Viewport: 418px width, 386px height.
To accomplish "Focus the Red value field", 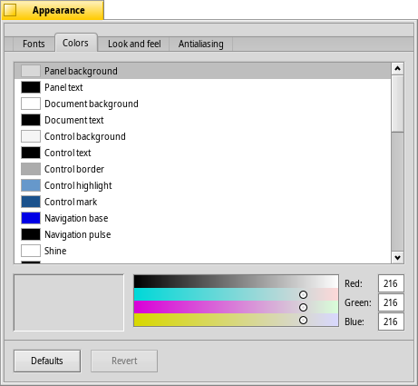I will [391, 283].
